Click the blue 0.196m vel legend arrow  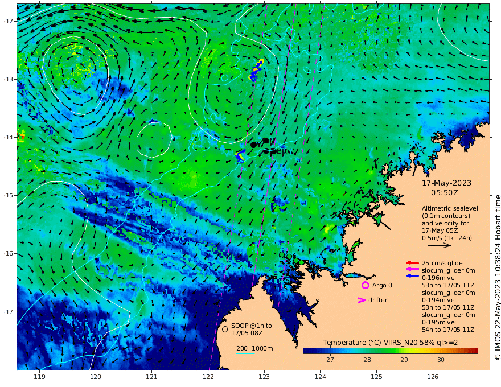pos(412,275)
